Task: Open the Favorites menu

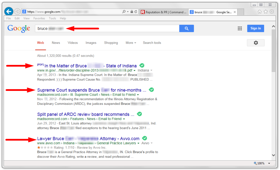Action: (39, 18)
